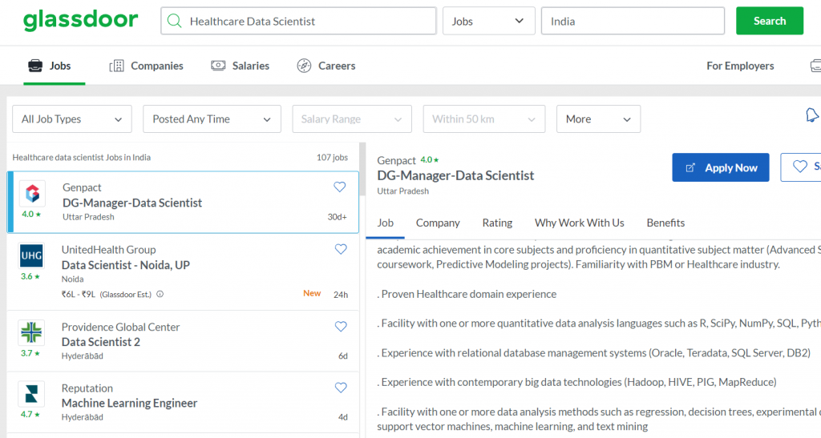The width and height of the screenshot is (821, 438).
Task: Click Providence Global Center company name
Action: pos(120,327)
